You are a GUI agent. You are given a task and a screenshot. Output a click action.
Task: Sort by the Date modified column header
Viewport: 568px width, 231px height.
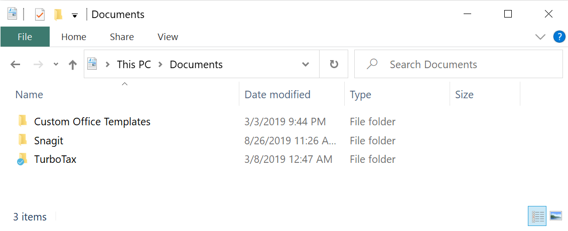(277, 94)
